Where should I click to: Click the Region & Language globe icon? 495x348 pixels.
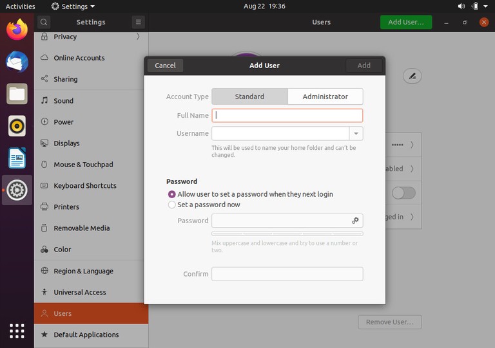click(44, 271)
